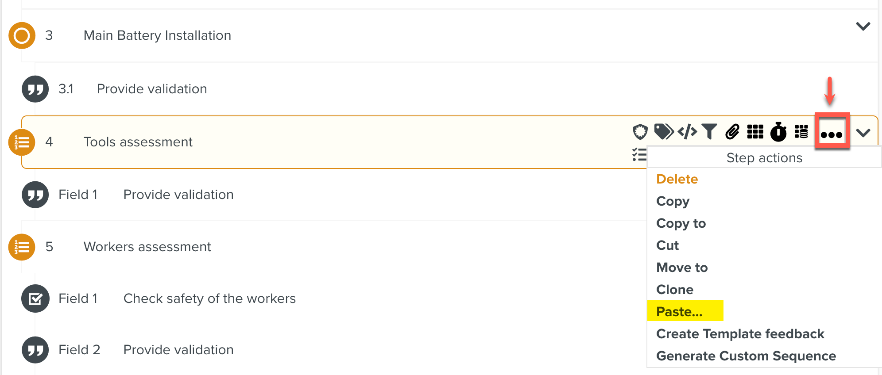The width and height of the screenshot is (882, 375).
Task: Choose Paste... in the step actions menu
Action: (x=679, y=312)
